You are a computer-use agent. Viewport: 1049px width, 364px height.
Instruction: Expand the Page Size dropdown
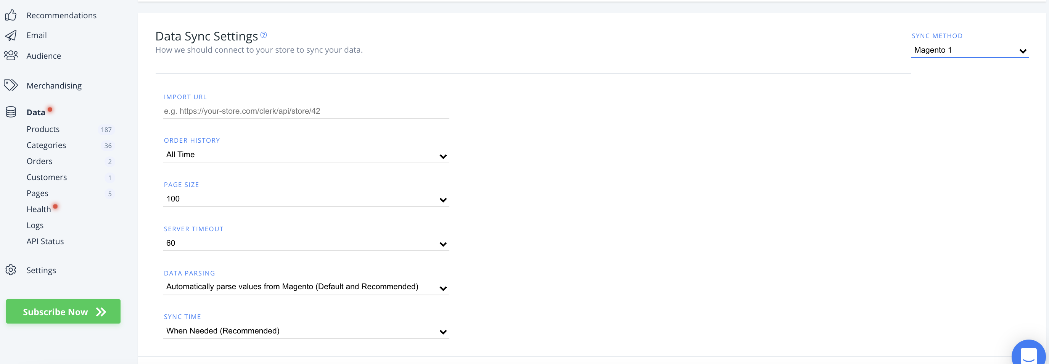[306, 199]
